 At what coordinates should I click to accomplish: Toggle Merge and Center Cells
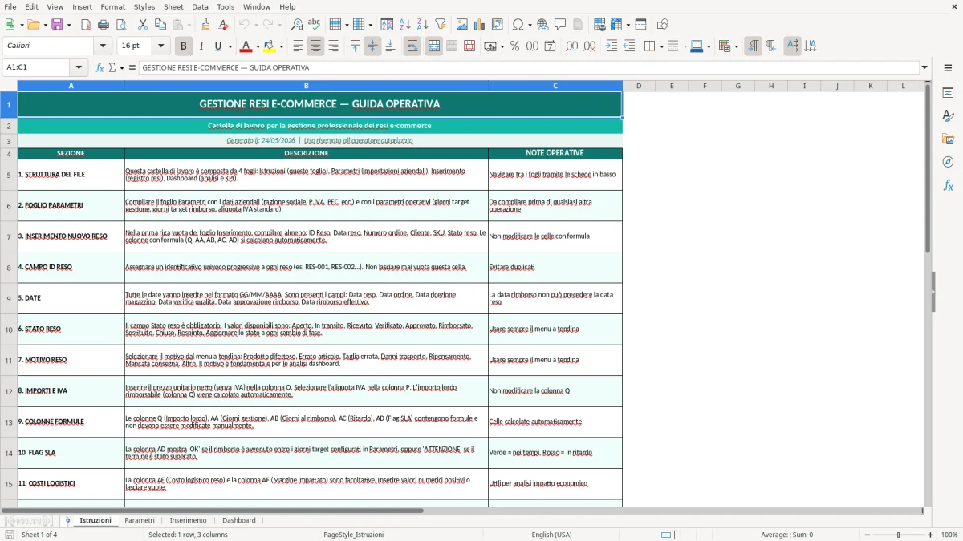coord(434,46)
